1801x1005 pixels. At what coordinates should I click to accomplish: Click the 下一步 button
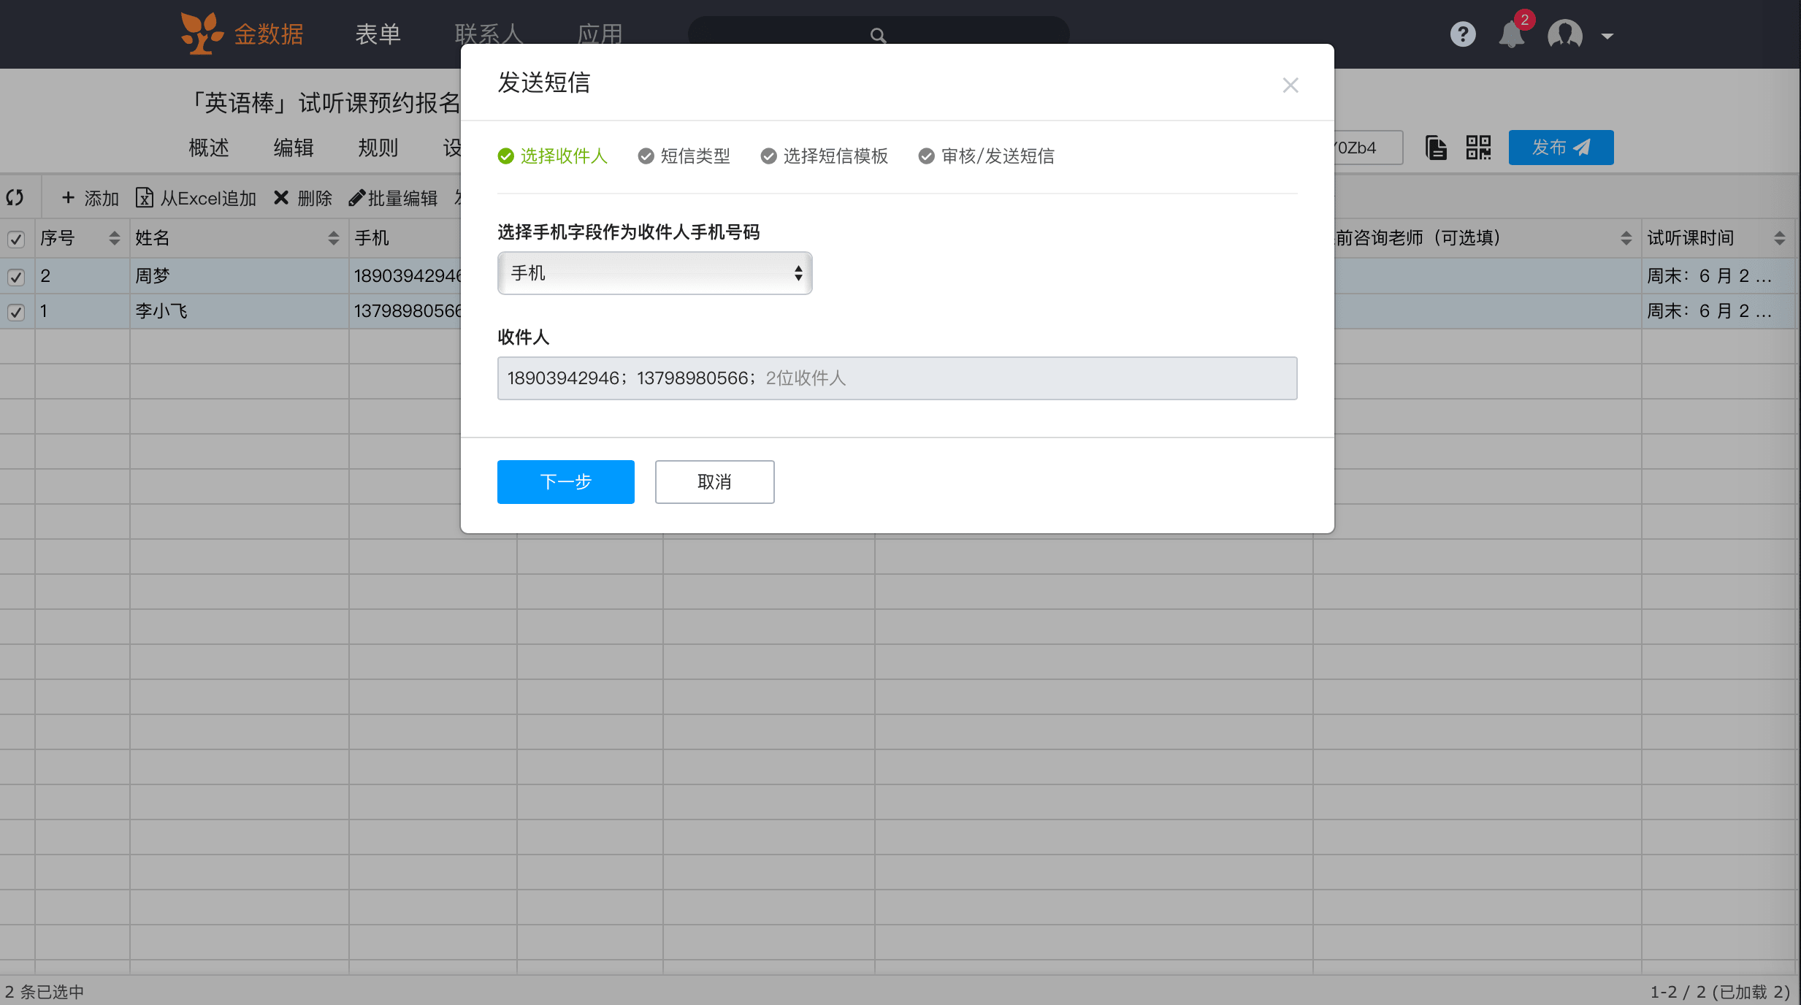[x=565, y=482]
